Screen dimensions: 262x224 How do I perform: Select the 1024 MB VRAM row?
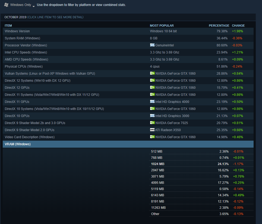pyautogui.click(x=201, y=164)
